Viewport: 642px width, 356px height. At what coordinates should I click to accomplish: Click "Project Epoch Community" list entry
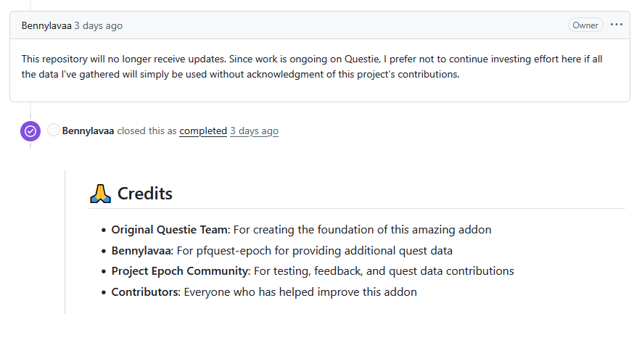180,271
